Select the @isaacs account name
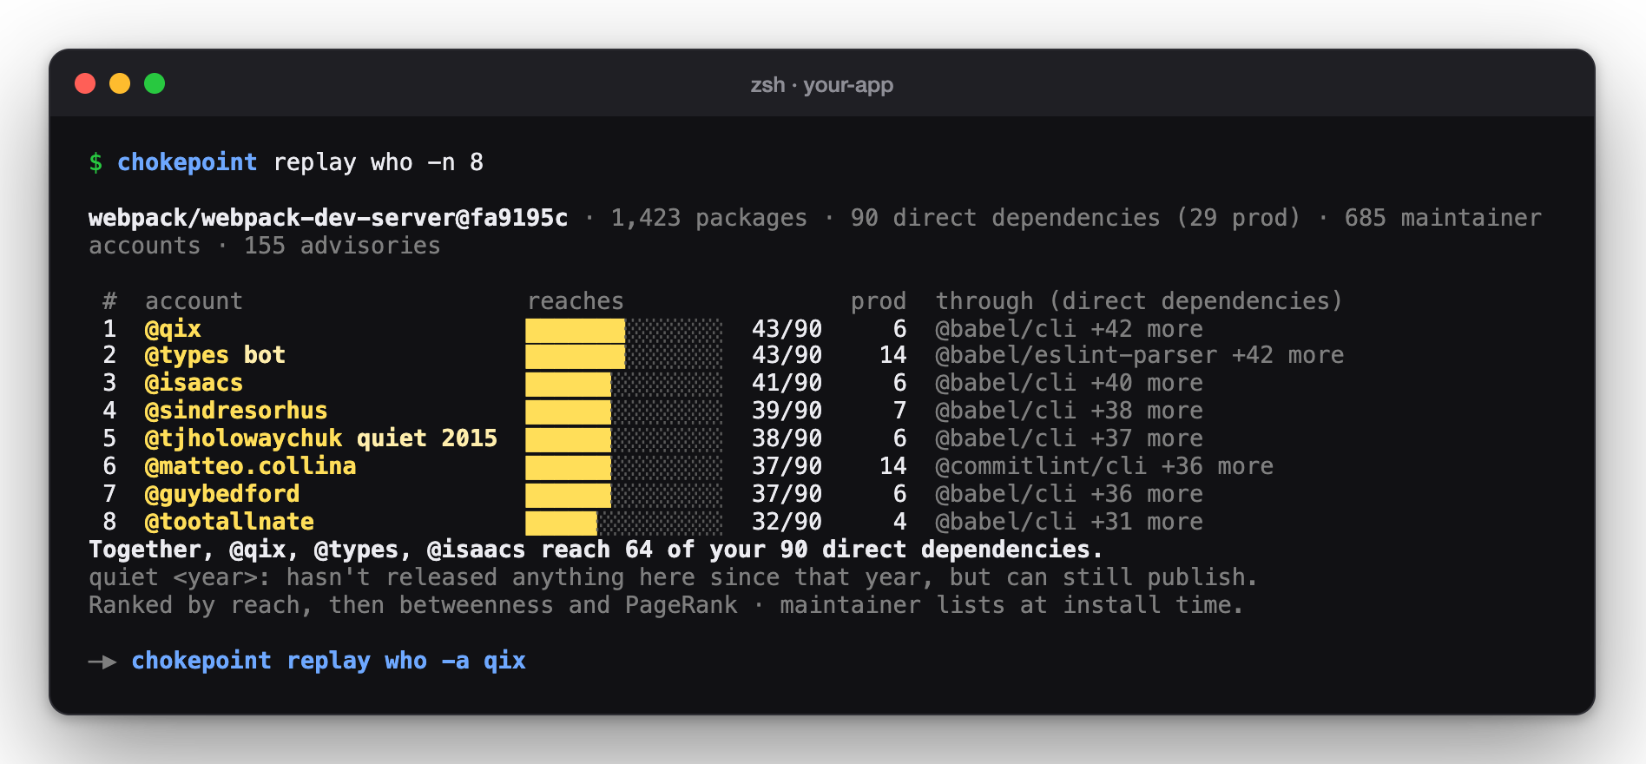This screenshot has height=764, width=1646. [x=194, y=383]
